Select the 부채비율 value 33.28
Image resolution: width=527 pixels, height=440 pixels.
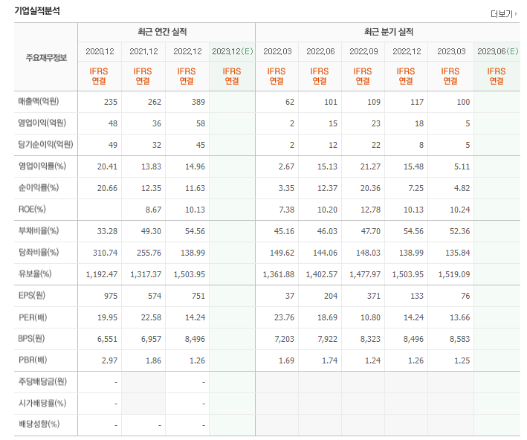coord(107,231)
